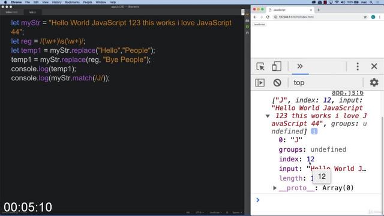Viewport: 384px width, 216px height.
Task: Close the DevTools panel
Action: coord(374,66)
